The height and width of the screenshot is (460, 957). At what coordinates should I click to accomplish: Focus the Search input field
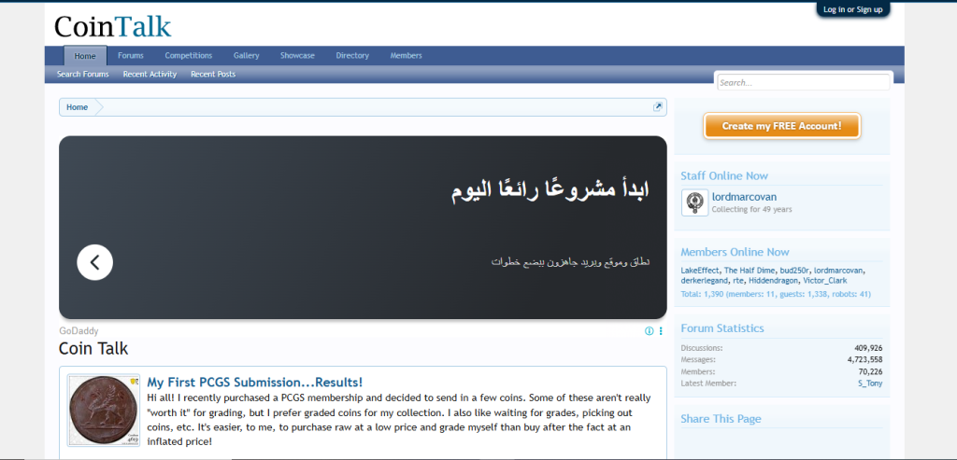coord(803,82)
